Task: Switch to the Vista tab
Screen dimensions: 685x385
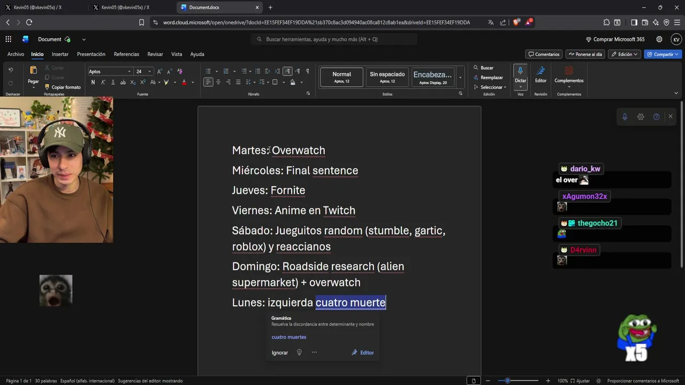Action: 177,54
